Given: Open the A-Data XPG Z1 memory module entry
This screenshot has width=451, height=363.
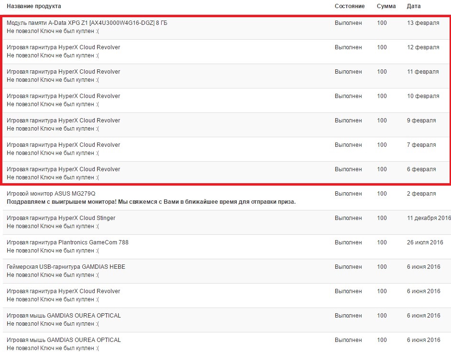Looking at the screenshot, I should click(87, 23).
